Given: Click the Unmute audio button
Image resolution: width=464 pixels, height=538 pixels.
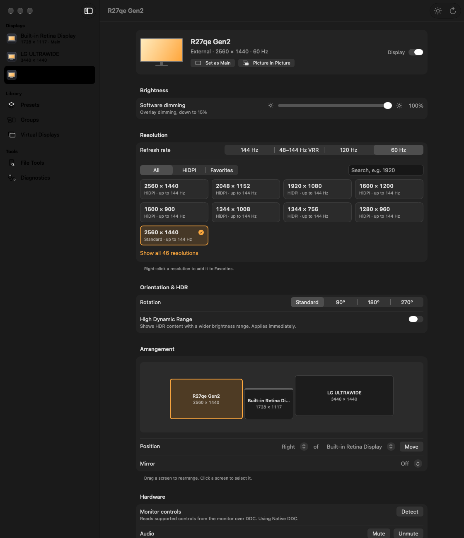Looking at the screenshot, I should [408, 533].
